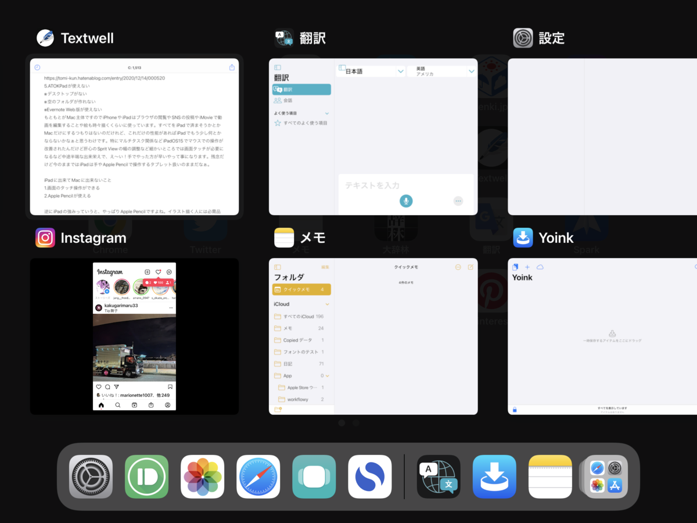Viewport: 697px width, 523px height.
Task: Open the teal rounded-square dock app
Action: pos(314,477)
